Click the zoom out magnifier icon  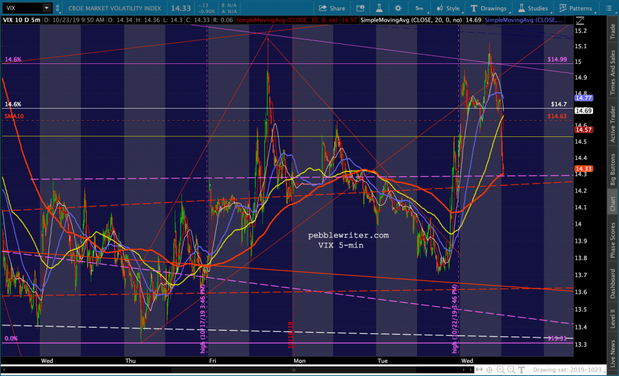click(x=511, y=370)
